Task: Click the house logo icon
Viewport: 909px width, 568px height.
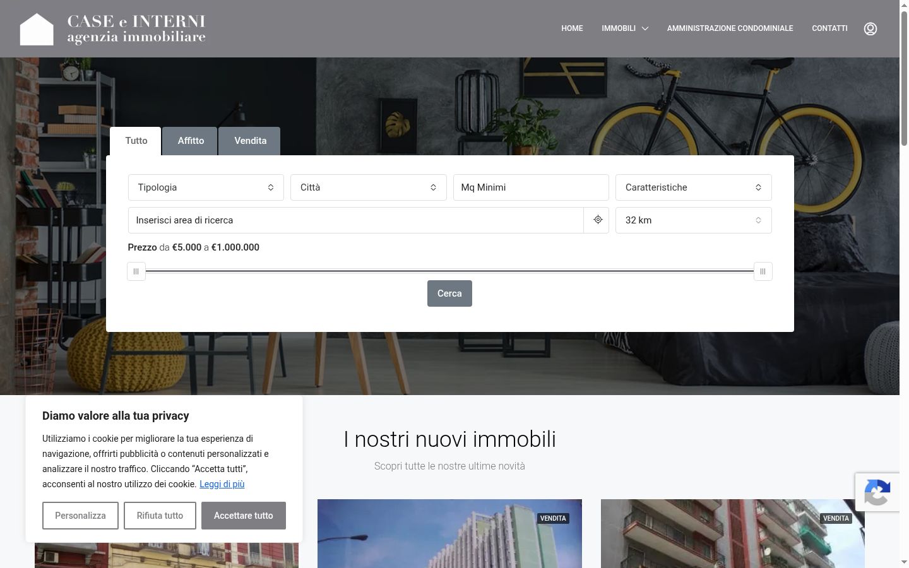Action: click(37, 29)
